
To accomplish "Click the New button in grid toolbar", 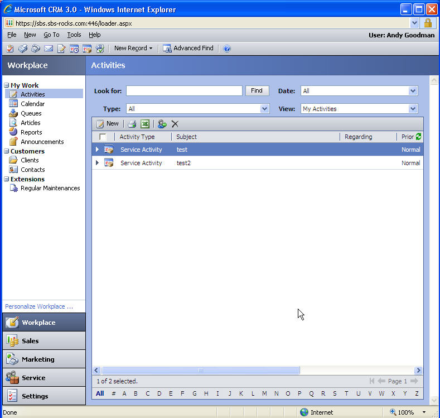I will (108, 124).
